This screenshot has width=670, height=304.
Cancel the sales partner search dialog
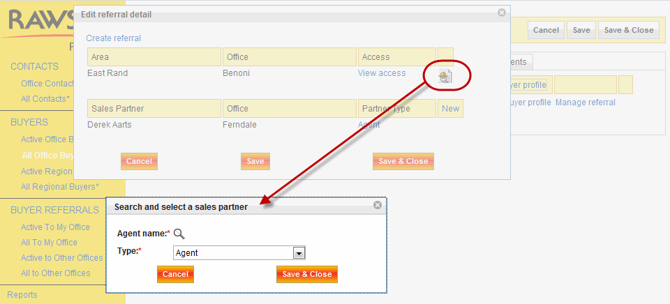(x=175, y=275)
